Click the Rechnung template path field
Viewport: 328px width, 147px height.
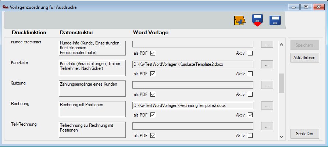(x=193, y=105)
